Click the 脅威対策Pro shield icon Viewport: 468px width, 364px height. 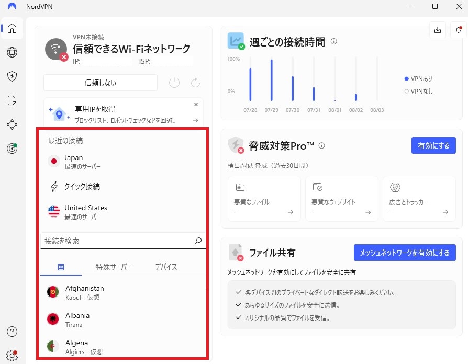(x=236, y=145)
